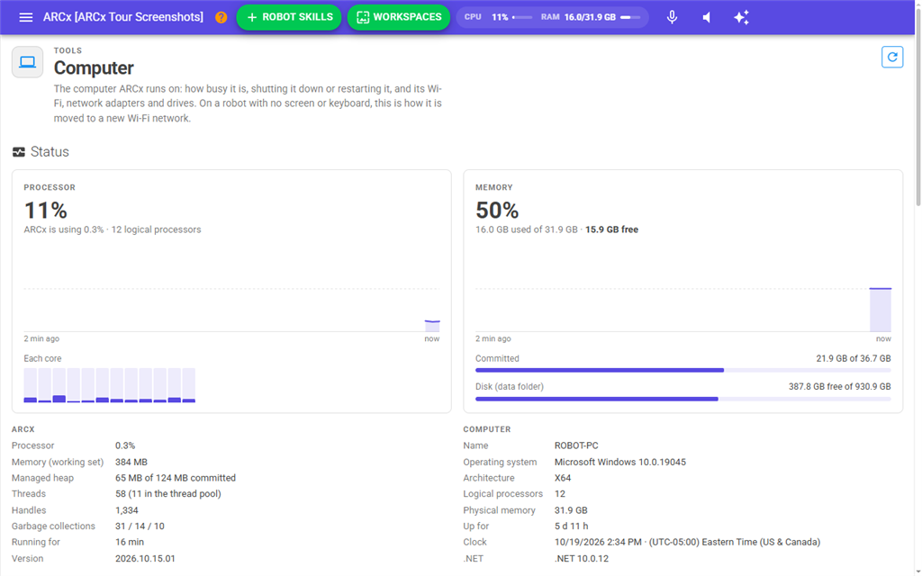Click the "21.9 GB of 36.7 GB" value
Image resolution: width=922 pixels, height=576 pixels.
click(x=854, y=358)
